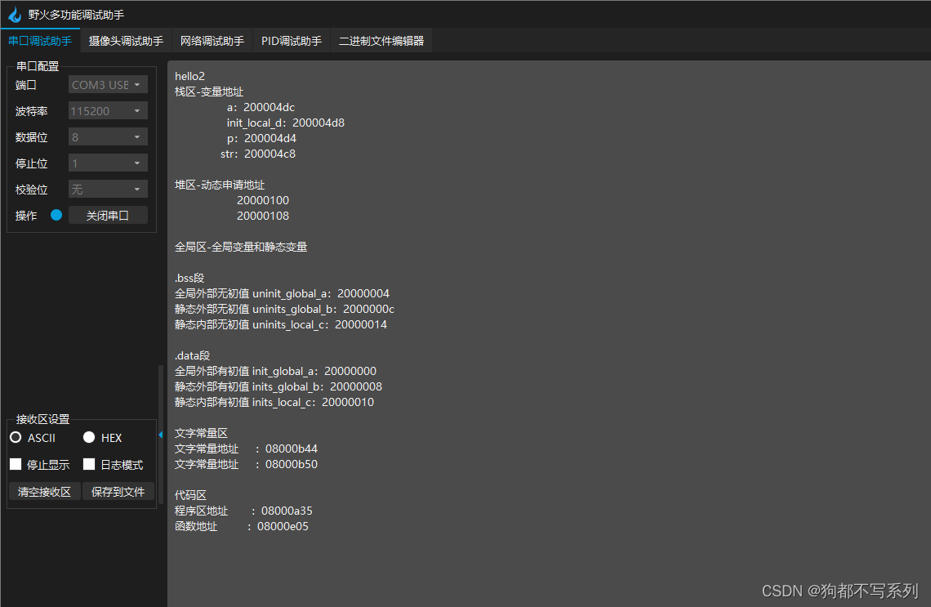The height and width of the screenshot is (607, 931).
Task: Click the 文字常量区 heading
Action: point(201,433)
